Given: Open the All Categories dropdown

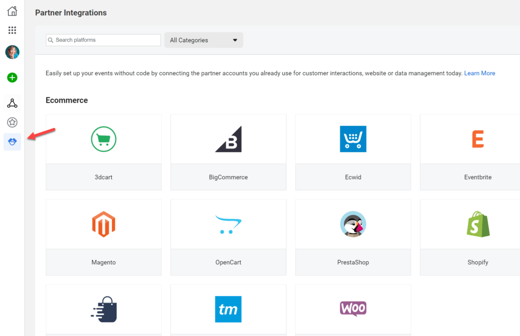Looking at the screenshot, I should (x=204, y=40).
